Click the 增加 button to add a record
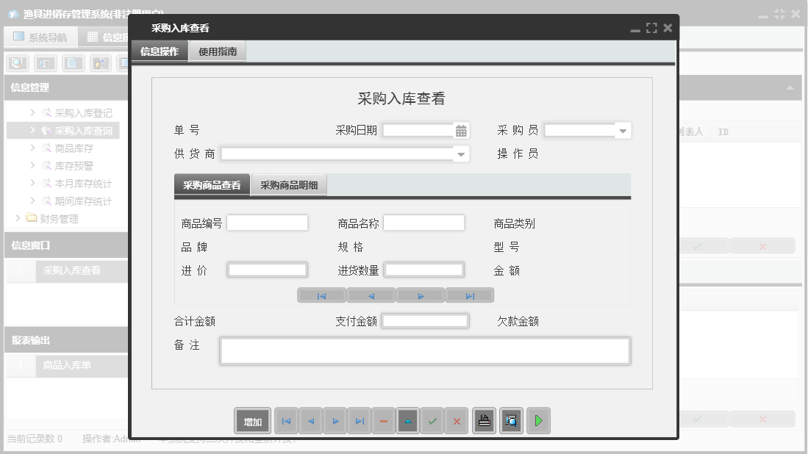808x454 pixels. coord(252,420)
